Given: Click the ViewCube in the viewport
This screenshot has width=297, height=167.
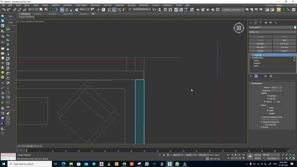Looking at the screenshot, I should [x=239, y=28].
